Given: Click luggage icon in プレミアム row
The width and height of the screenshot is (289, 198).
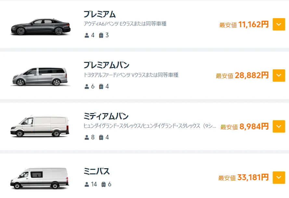Looking at the screenshot, I should (101, 35).
